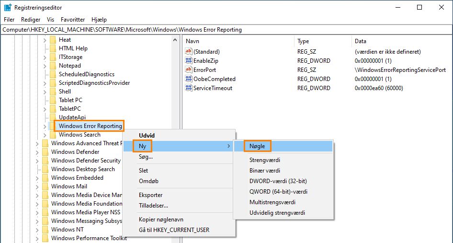Expand the Windows NT key
Screen dimensions: 453x243
click(37, 230)
